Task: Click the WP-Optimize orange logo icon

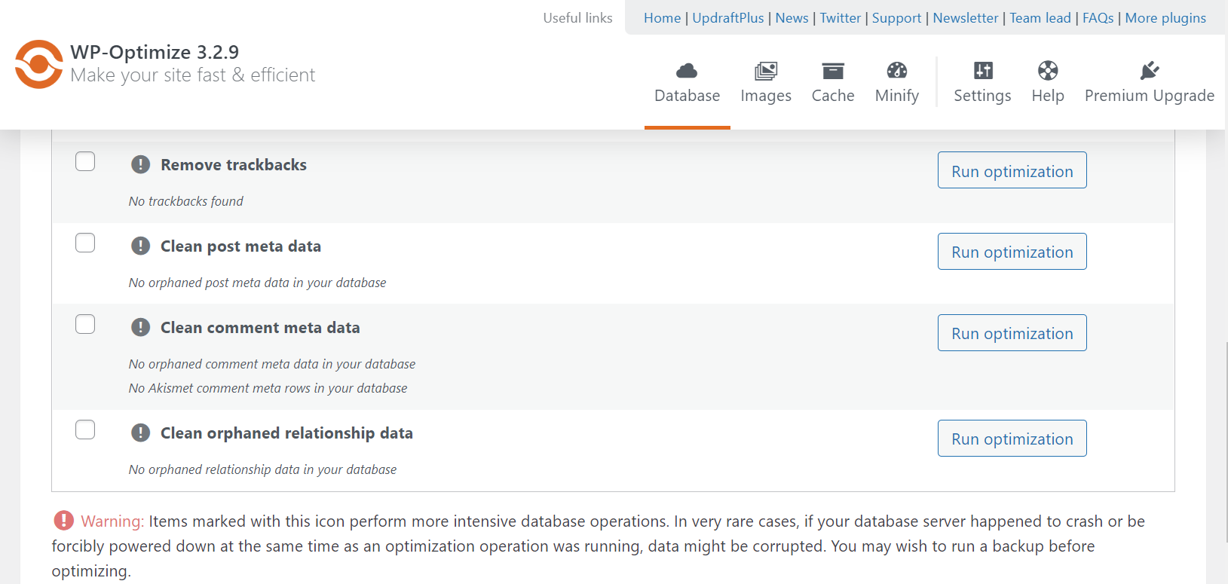Action: (x=38, y=64)
